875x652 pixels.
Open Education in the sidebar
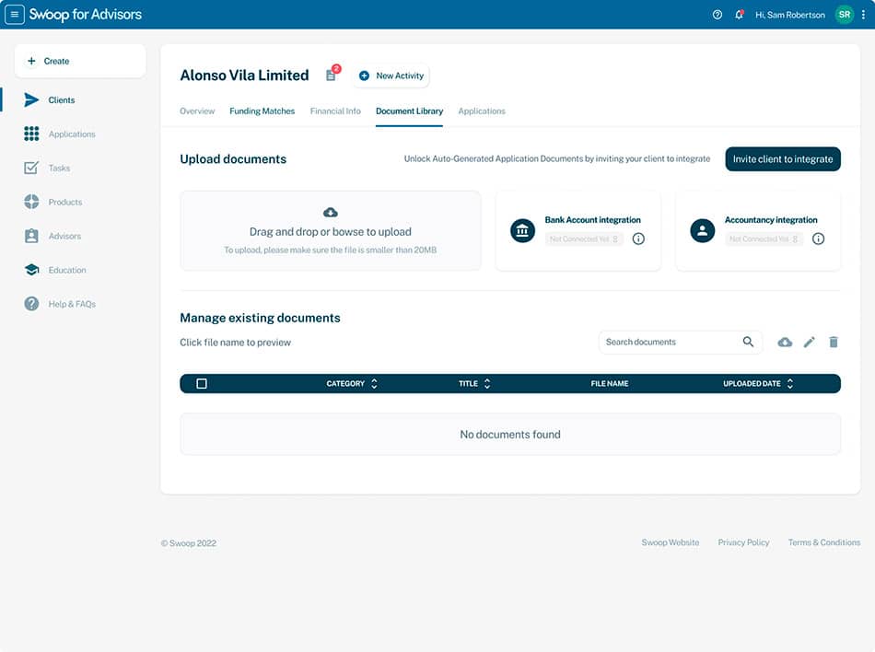[67, 270]
